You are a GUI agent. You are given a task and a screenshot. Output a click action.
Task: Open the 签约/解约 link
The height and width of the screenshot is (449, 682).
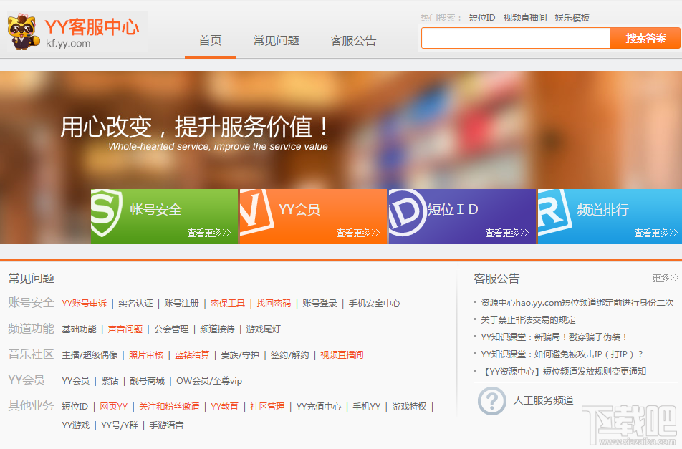[x=289, y=355]
